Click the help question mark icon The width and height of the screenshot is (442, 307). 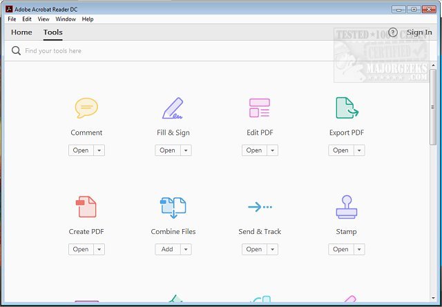pyautogui.click(x=393, y=32)
